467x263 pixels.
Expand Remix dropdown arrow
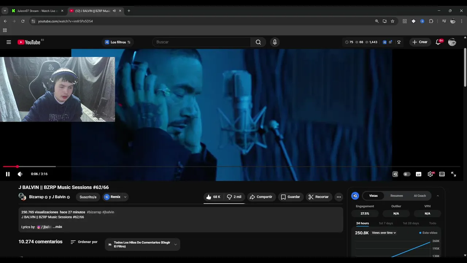[125, 197]
